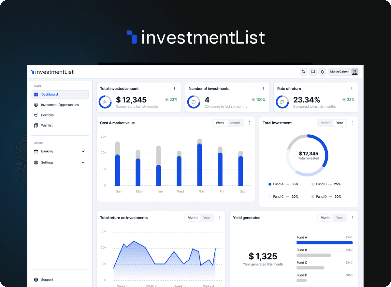Image resolution: width=391 pixels, height=287 pixels.
Task: Click the investmentList logo in the header
Action: (52, 72)
